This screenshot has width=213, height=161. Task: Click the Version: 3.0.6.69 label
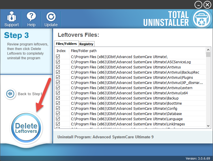click(198, 158)
